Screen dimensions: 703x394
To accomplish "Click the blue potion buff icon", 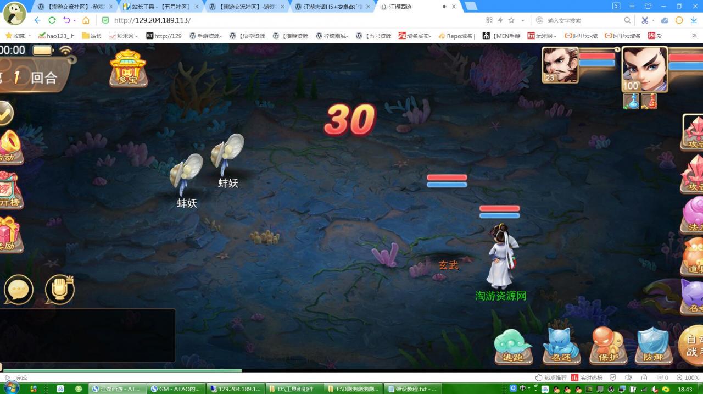I will click(x=631, y=101).
